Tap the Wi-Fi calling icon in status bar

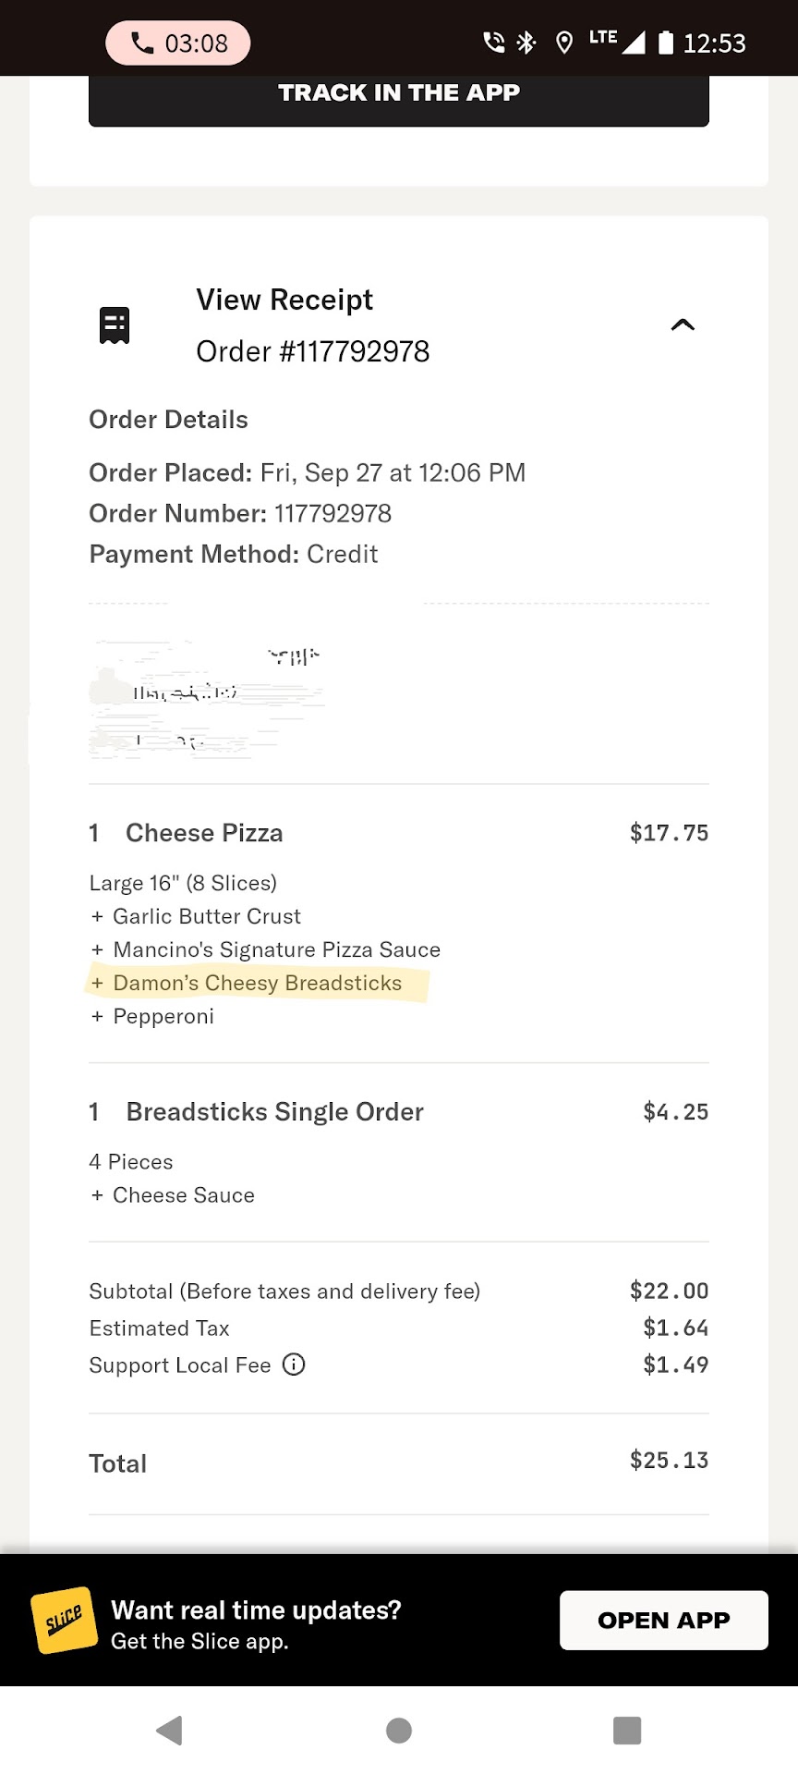494,43
